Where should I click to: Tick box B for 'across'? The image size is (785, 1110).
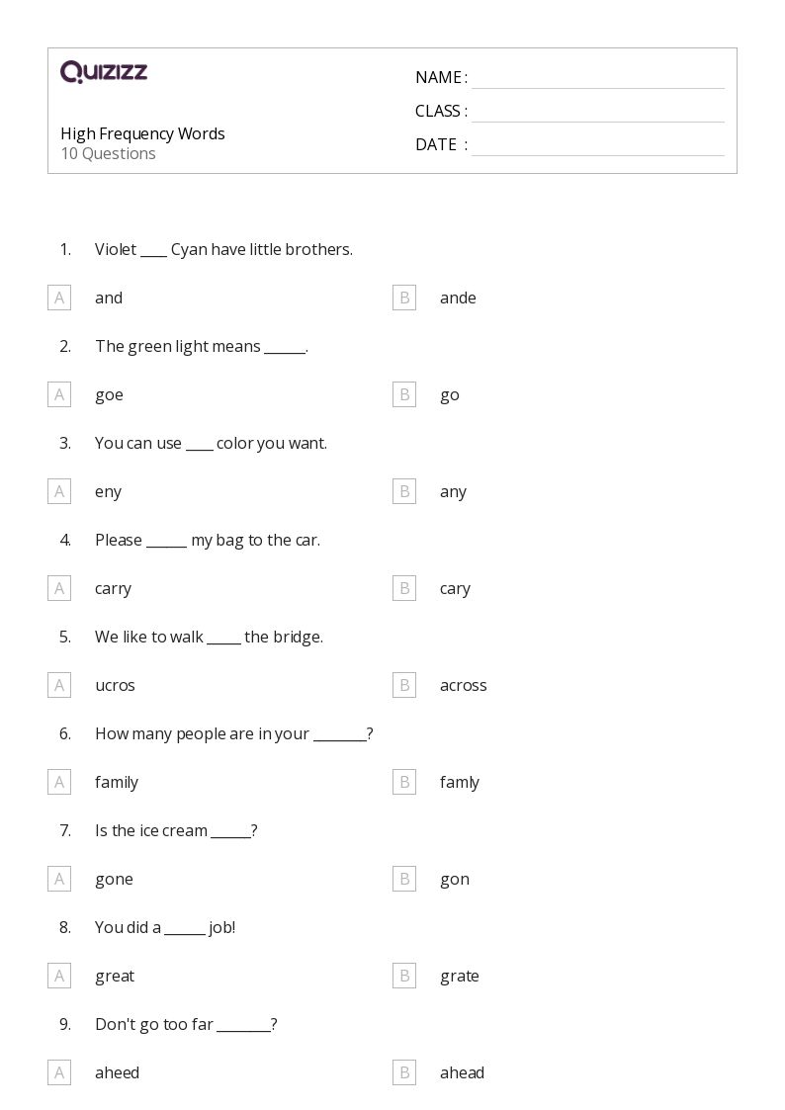[x=404, y=685]
